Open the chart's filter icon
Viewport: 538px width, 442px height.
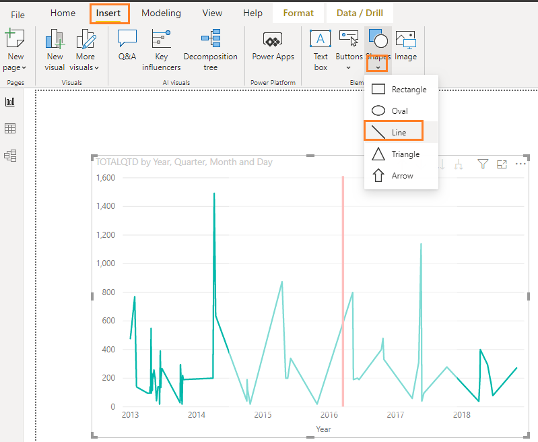483,164
